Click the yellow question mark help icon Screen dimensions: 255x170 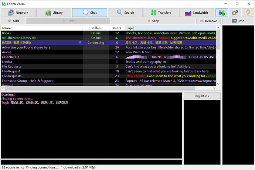click(x=248, y=13)
